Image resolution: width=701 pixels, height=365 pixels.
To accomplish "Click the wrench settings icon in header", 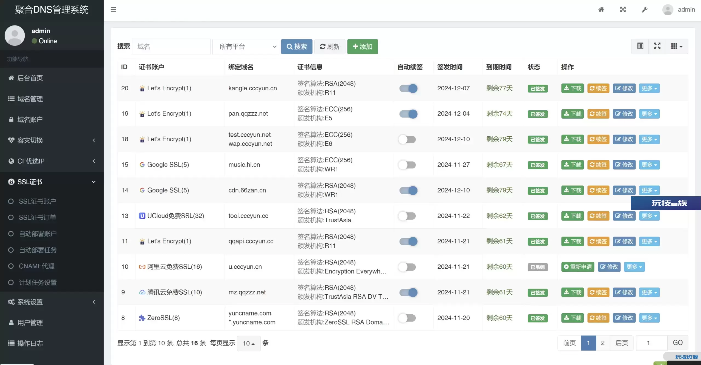I will point(645,10).
